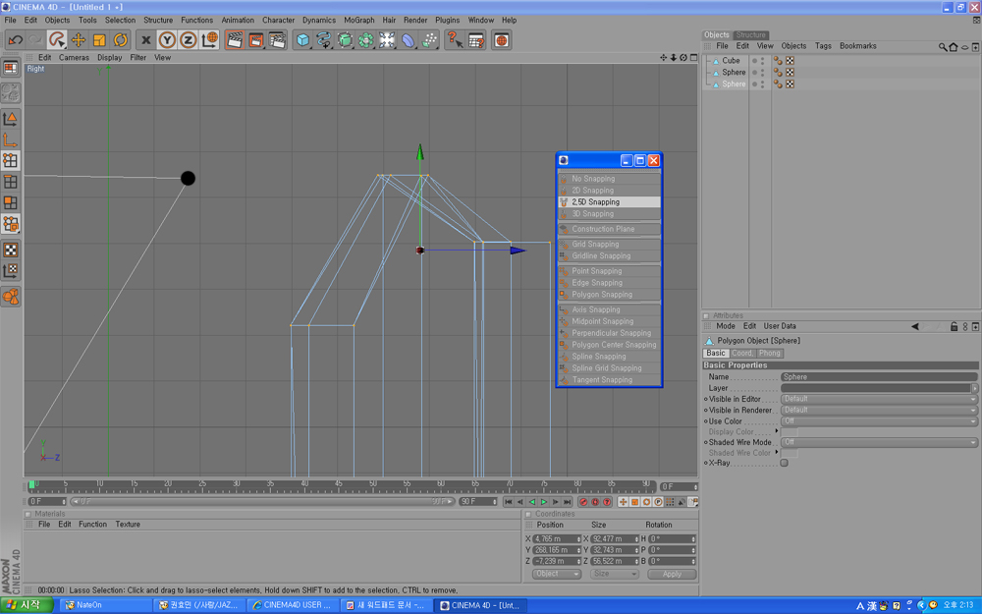Viewport: 982px width, 614px height.
Task: Enable 3D Snapping in the snap panel
Action: coord(609,213)
